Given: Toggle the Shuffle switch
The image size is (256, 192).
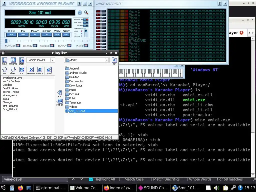Looking at the screenshot, I should click(86, 22).
